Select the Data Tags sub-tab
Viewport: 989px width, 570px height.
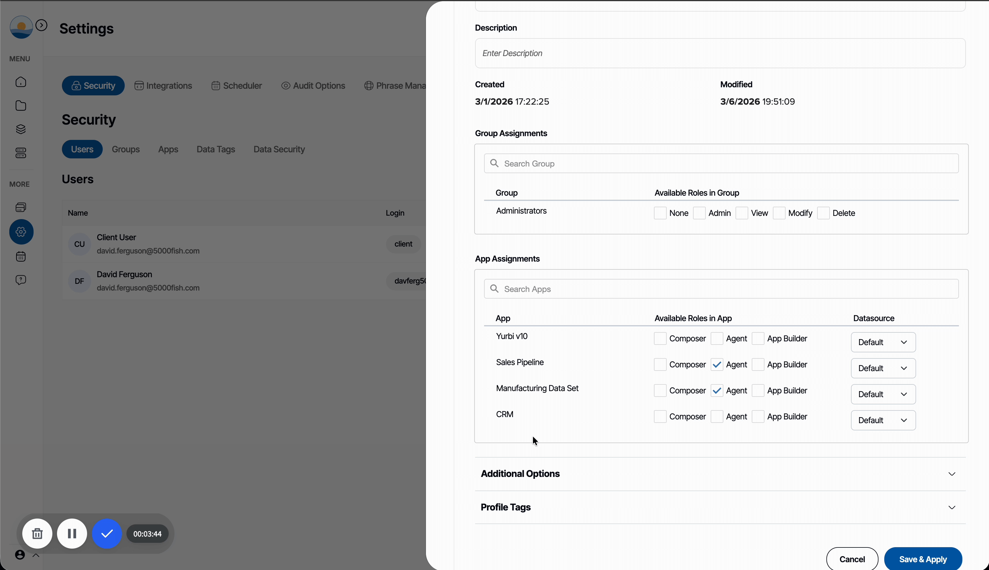(216, 149)
